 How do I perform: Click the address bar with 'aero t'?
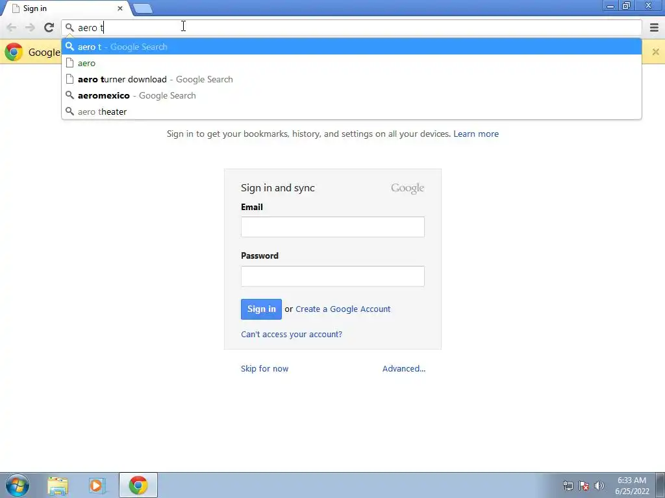coord(351,27)
